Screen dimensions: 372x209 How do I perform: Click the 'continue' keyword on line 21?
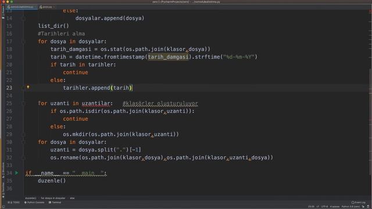pyautogui.click(x=76, y=73)
